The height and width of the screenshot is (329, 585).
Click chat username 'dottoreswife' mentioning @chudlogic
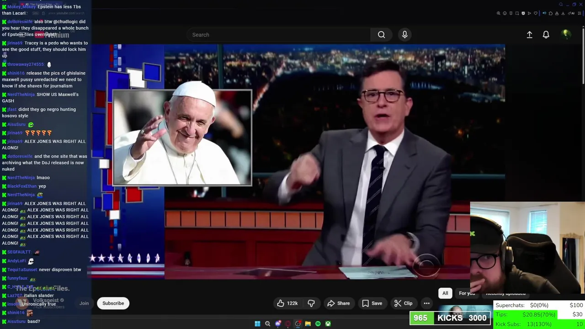coord(20,21)
